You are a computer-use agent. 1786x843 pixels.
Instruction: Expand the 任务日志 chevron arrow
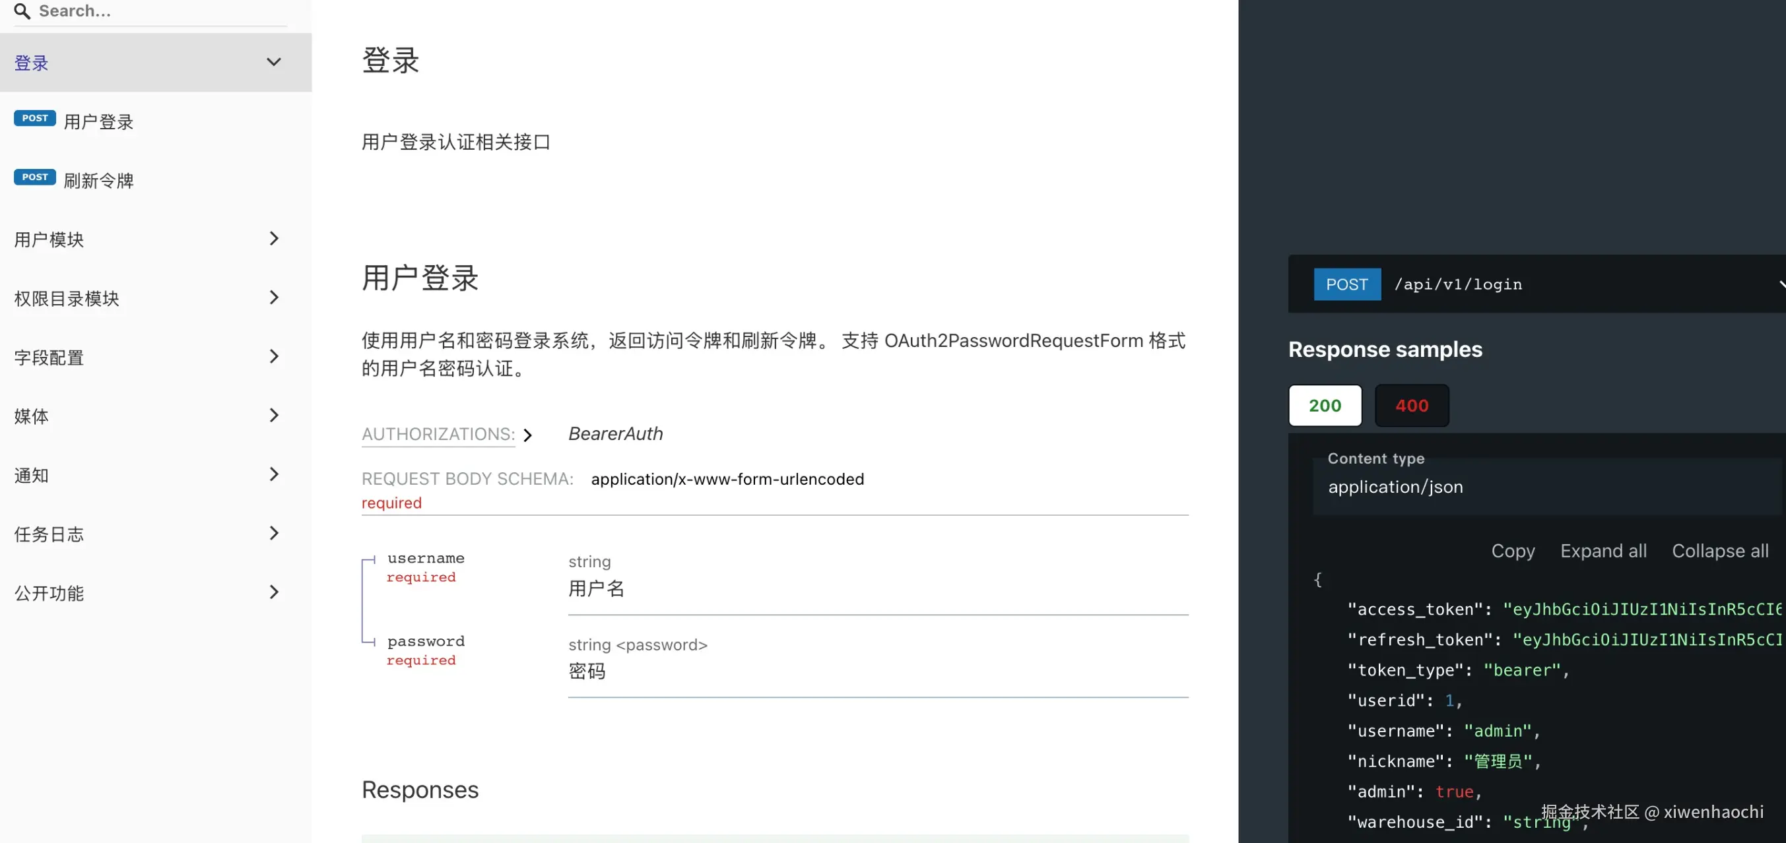(274, 534)
